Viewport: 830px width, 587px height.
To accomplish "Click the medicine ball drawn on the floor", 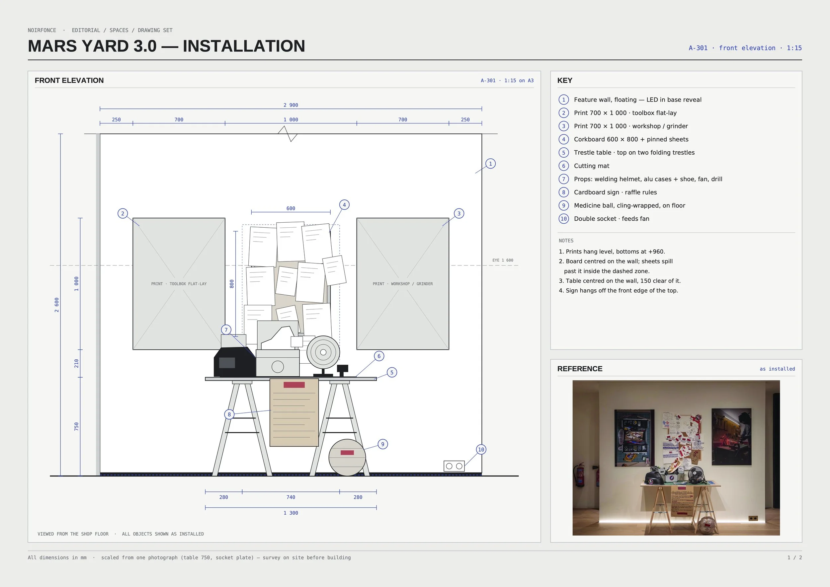I will (x=347, y=458).
